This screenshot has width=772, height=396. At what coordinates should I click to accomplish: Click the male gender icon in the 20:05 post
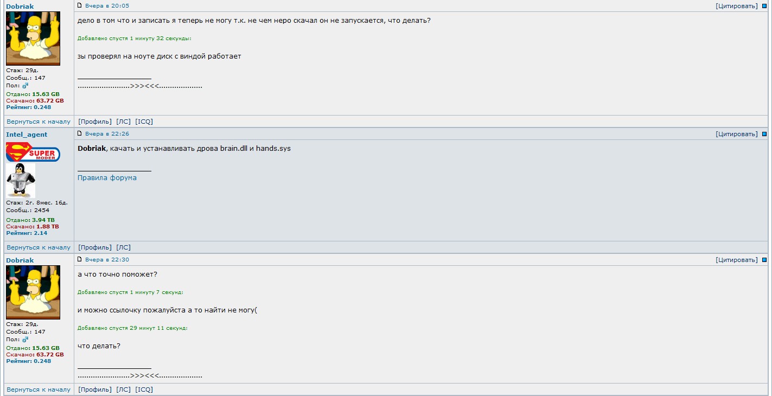coord(25,86)
